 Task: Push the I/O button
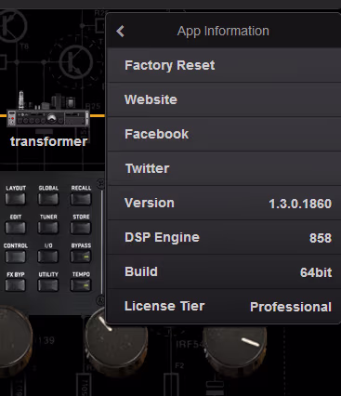point(48,257)
